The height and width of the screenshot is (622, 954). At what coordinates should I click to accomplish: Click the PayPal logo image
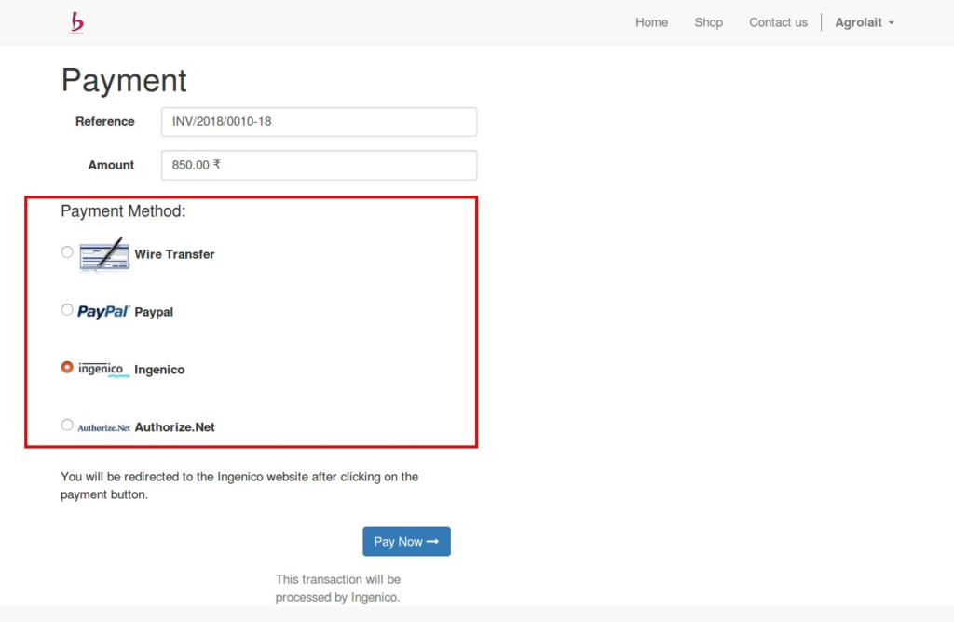tap(103, 312)
